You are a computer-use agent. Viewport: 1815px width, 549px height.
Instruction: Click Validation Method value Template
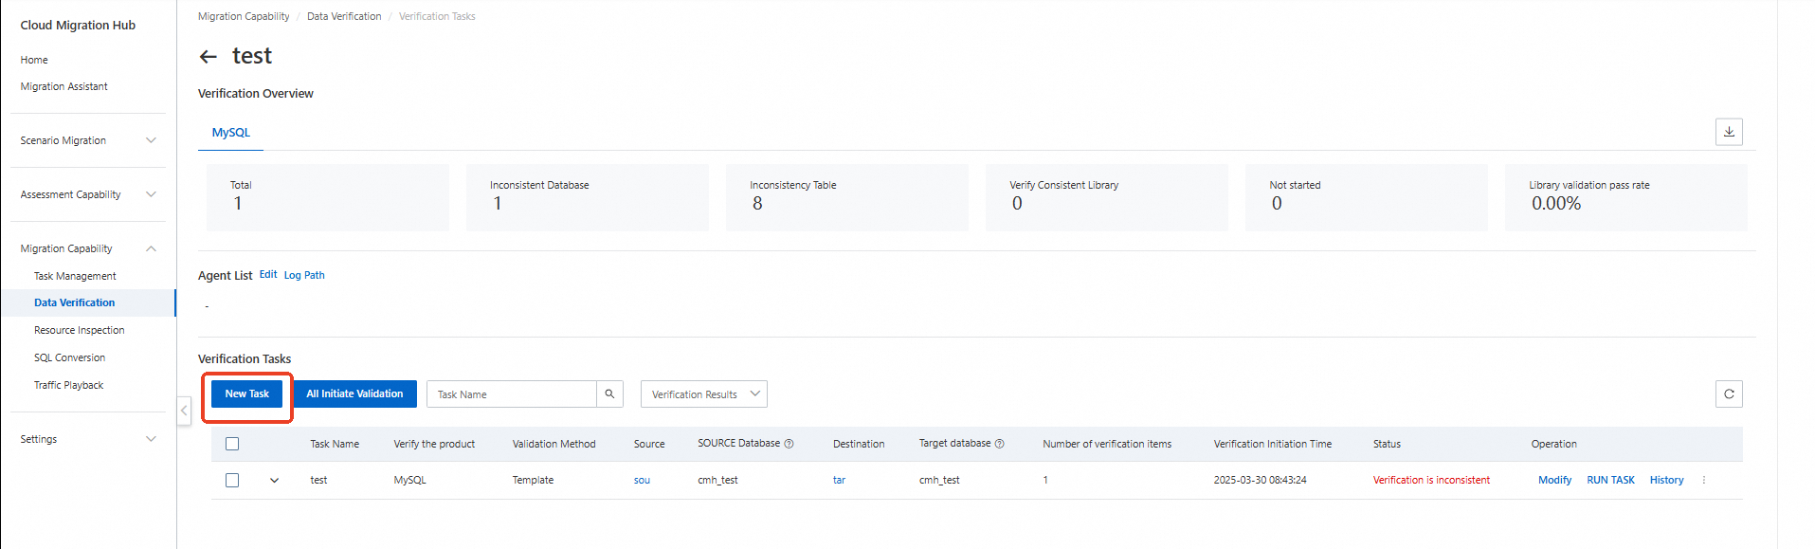[533, 480]
